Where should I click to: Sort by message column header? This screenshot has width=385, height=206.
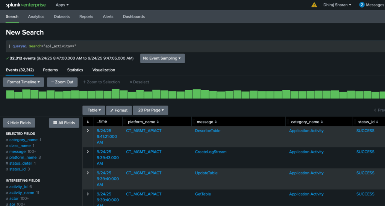tap(207, 122)
